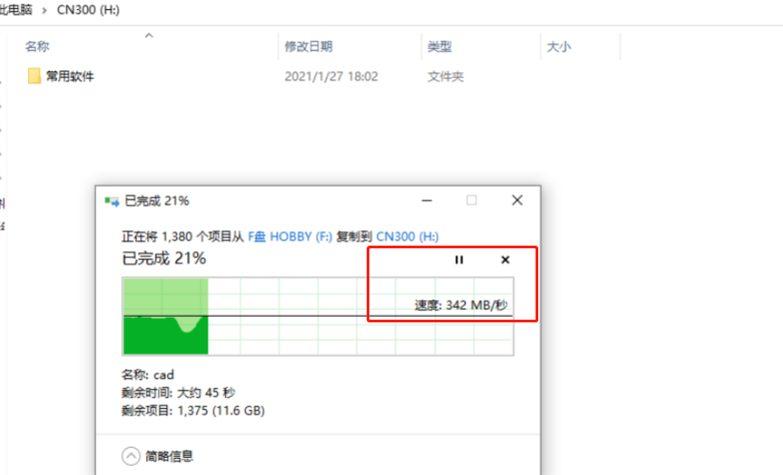Click the 文件夹 type cell
Image resolution: width=783 pixels, height=475 pixels.
(445, 77)
